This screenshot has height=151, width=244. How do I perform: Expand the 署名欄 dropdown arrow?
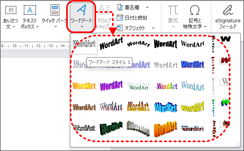147,7
